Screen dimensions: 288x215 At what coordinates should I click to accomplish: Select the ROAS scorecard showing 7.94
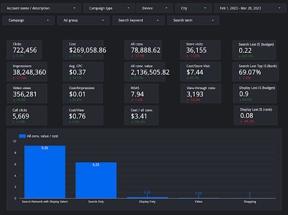pos(142,93)
